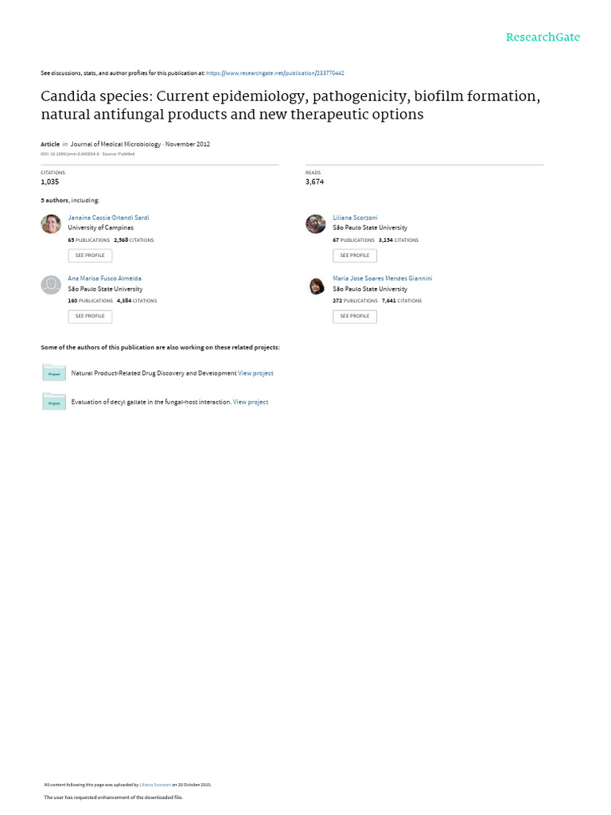Click Ana Marisa Fusco Almeida's placeholder avatar
This screenshot has height=815, width=611.
(x=51, y=285)
